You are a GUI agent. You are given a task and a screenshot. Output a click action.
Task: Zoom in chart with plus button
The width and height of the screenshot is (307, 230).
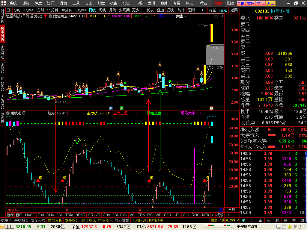[228, 215]
